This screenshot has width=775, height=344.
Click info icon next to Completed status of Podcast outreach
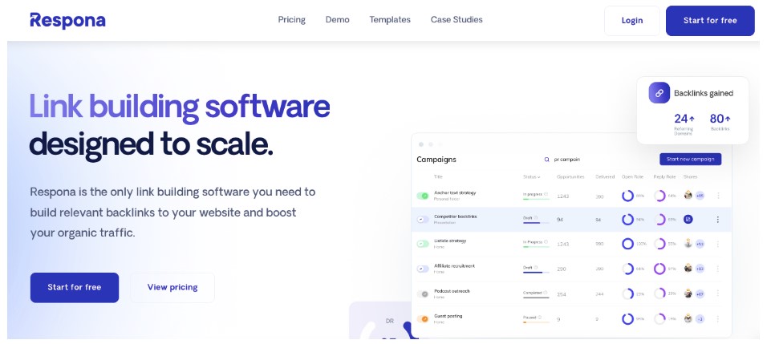(x=546, y=293)
